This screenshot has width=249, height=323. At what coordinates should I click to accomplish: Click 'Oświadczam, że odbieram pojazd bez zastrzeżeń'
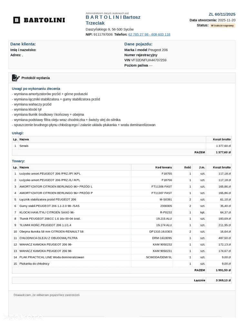[x=47, y=295]
